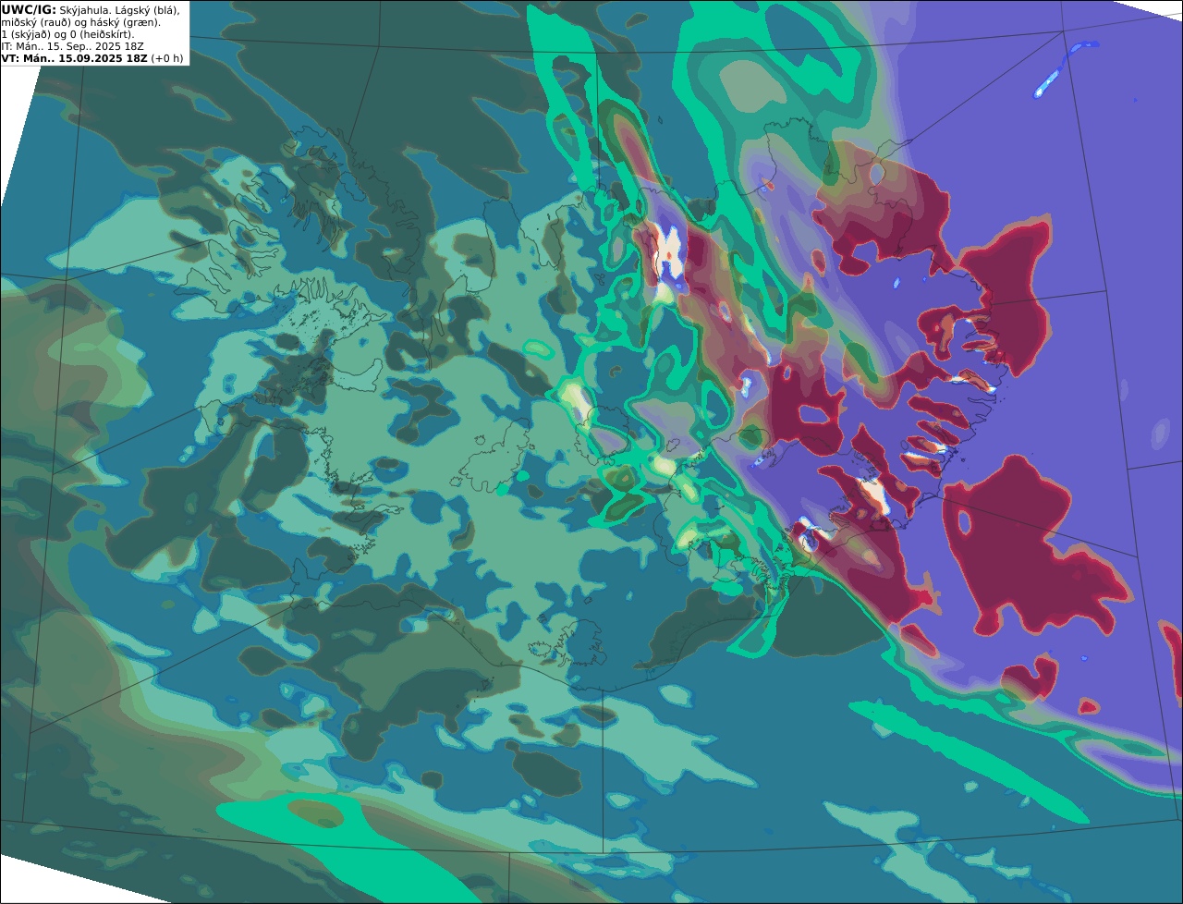The width and height of the screenshot is (1183, 904).
Task: Click the bold "VT: Mán.. 15.09.2025 18Z" valid time
Action: 74,58
